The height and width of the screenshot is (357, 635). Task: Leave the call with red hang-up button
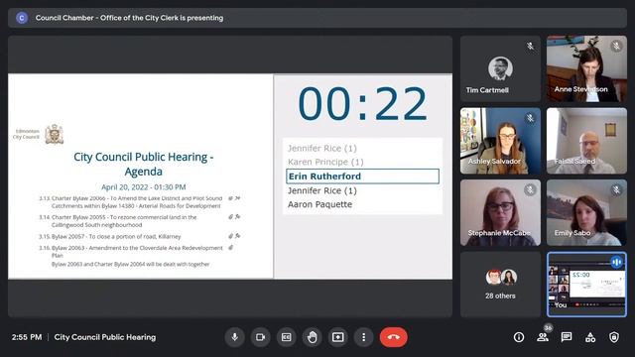(x=393, y=337)
